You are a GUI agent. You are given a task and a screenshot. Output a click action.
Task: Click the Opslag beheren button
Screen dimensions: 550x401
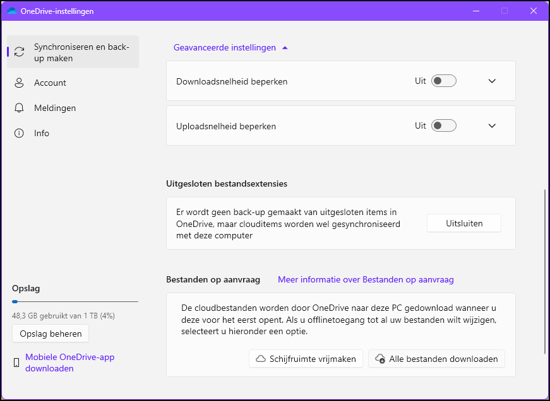click(x=51, y=333)
